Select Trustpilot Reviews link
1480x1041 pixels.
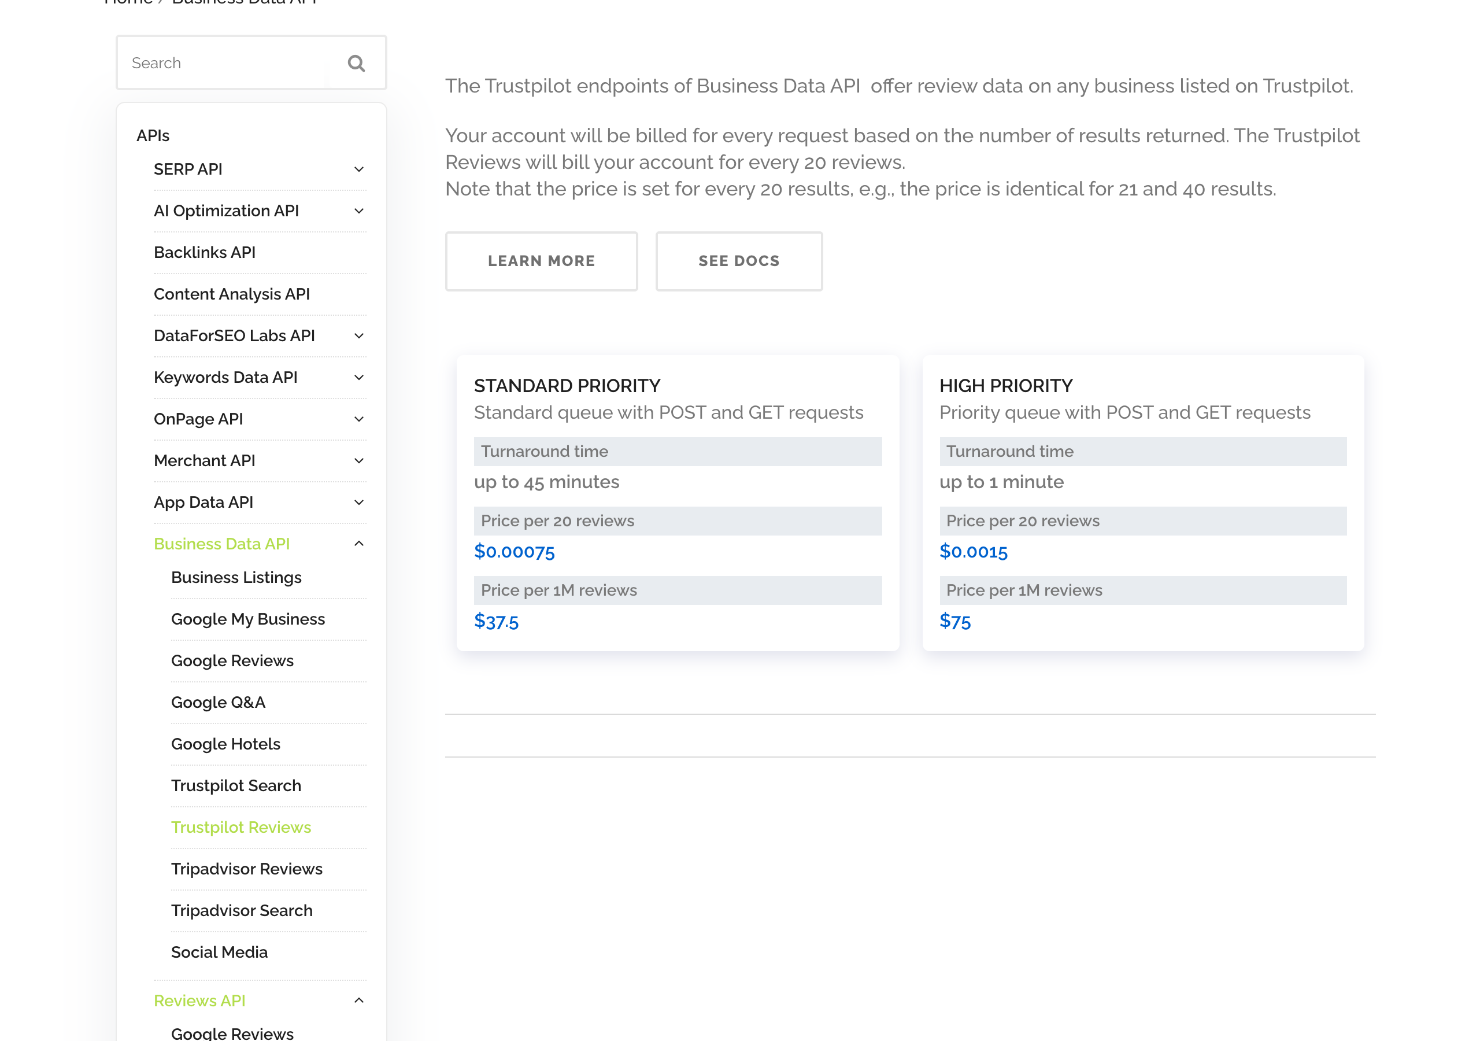[x=241, y=828]
